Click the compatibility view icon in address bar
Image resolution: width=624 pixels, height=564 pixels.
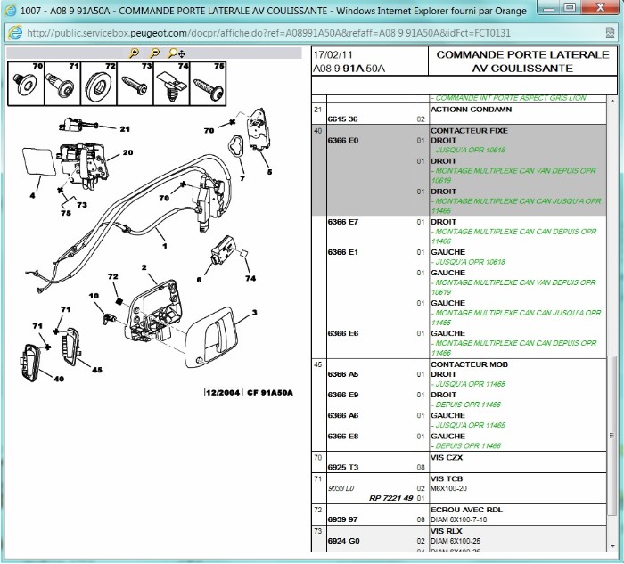610,33
